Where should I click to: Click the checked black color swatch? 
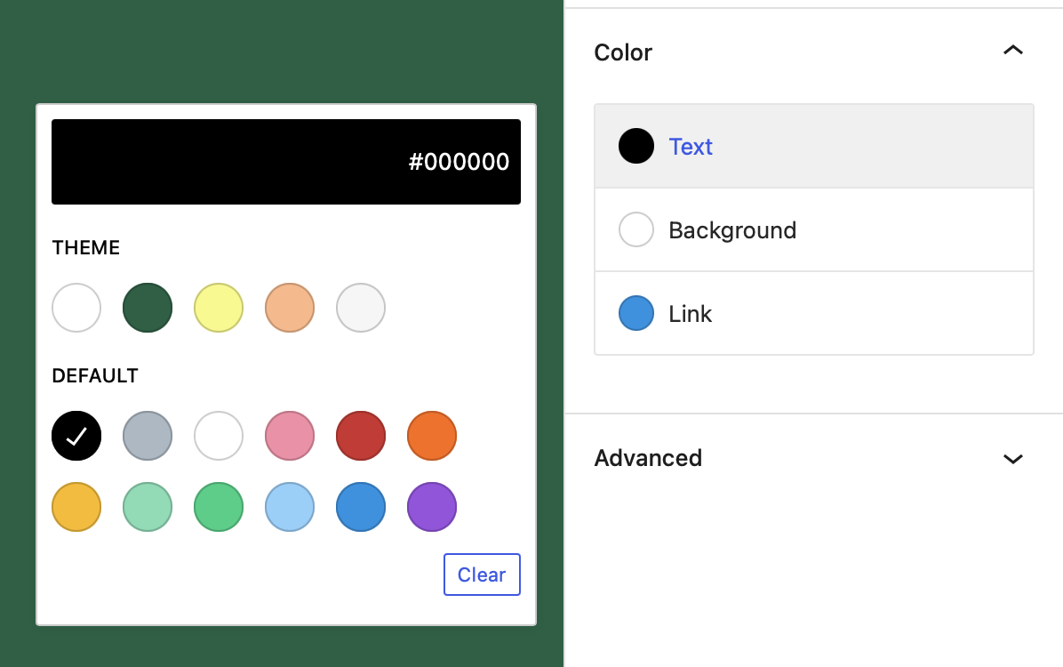(76, 436)
